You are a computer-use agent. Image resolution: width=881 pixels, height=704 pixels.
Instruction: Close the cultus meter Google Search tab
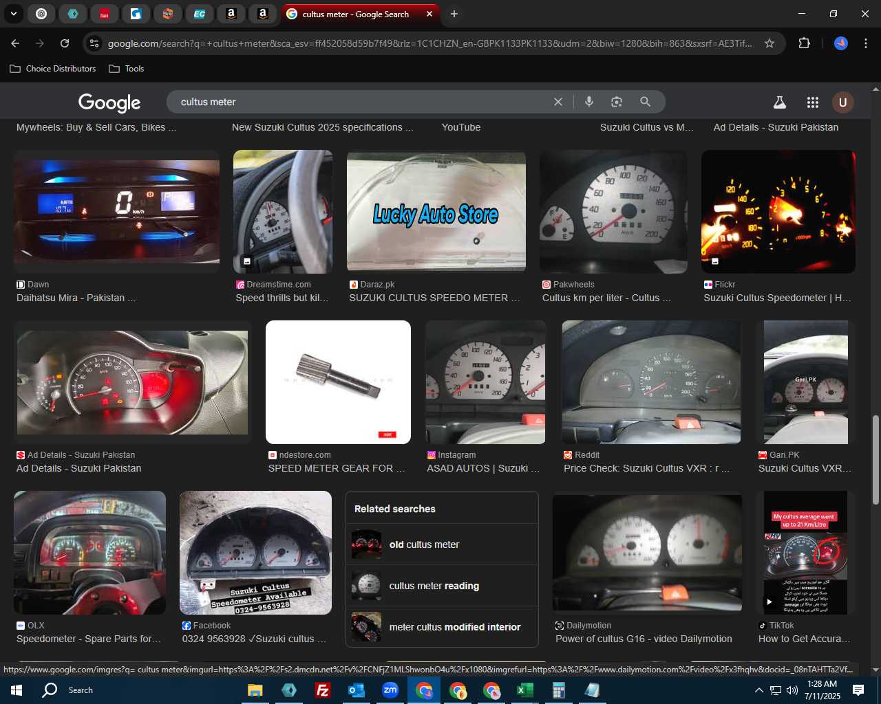pos(429,14)
